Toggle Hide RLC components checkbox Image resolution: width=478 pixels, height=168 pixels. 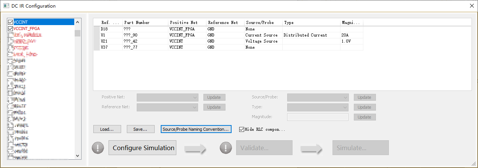241,129
